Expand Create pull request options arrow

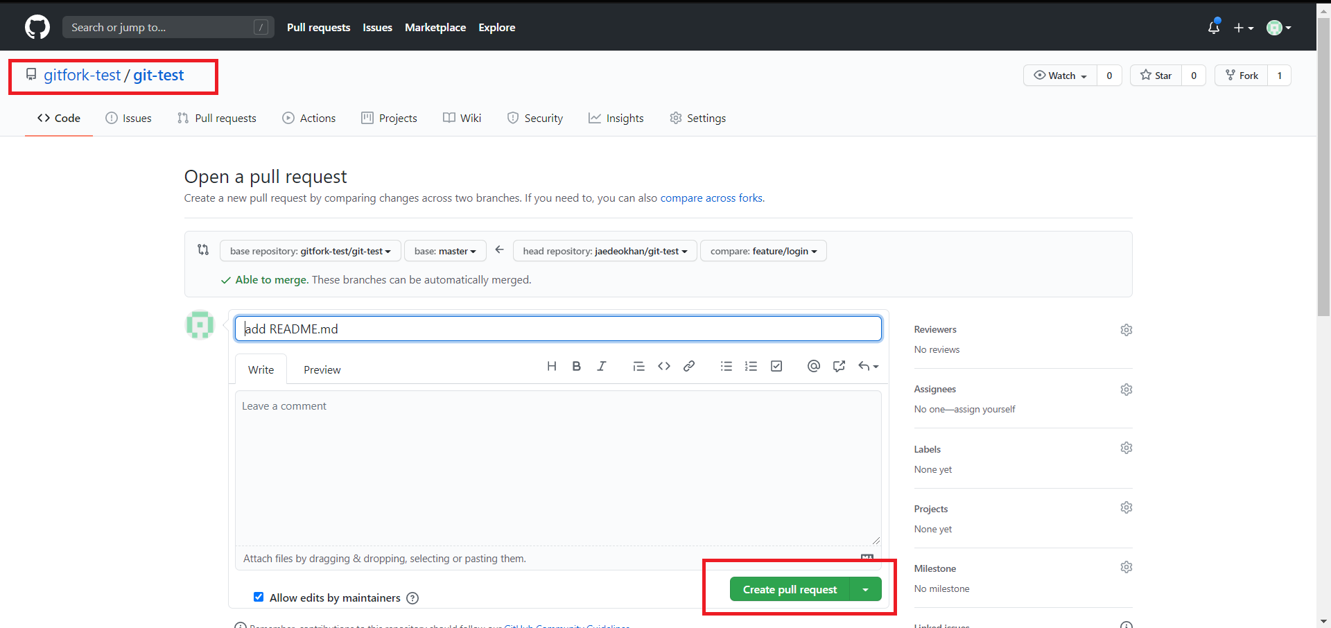866,589
